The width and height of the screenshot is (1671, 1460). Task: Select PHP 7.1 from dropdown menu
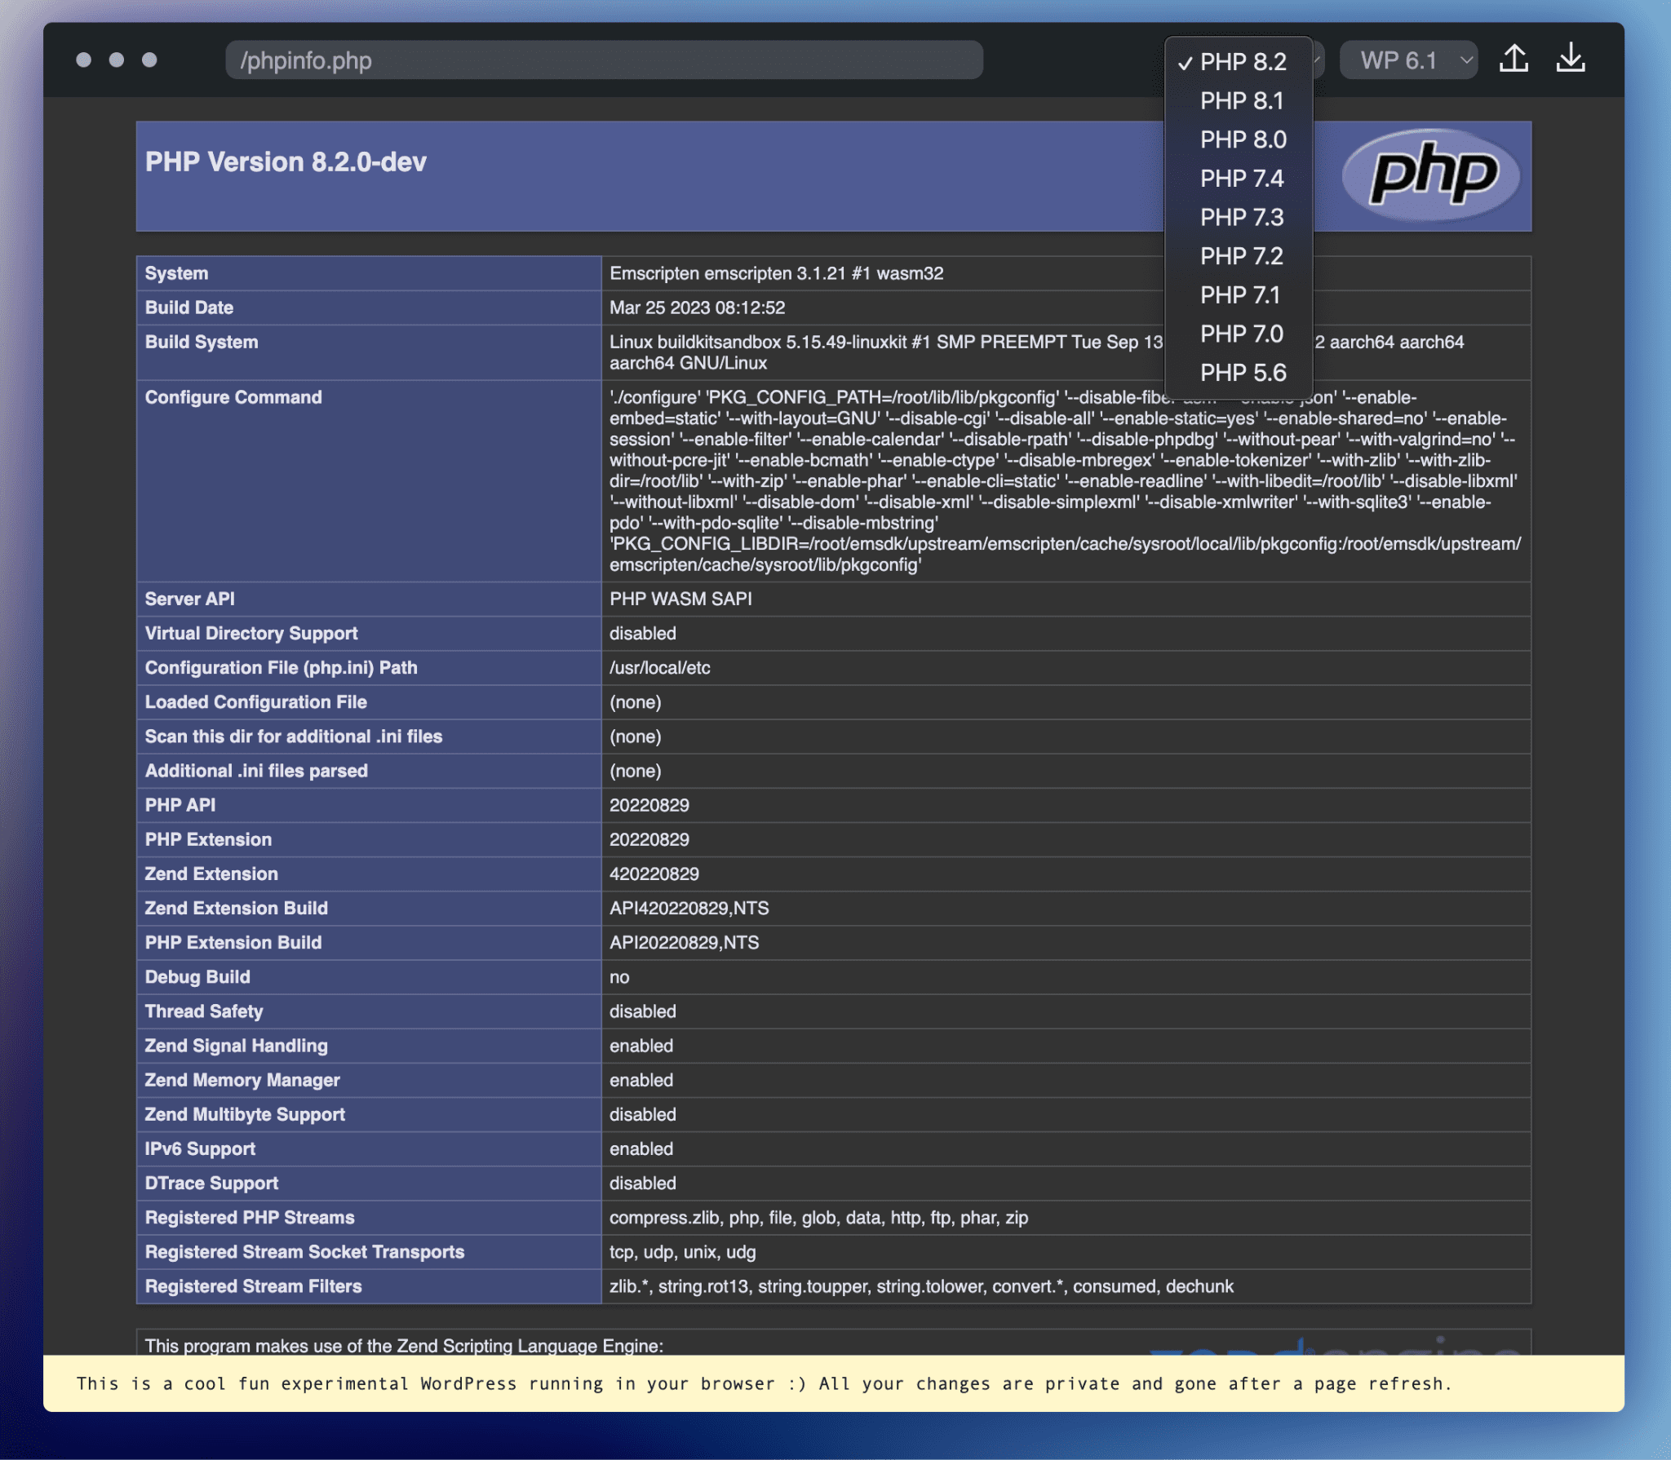1238,295
